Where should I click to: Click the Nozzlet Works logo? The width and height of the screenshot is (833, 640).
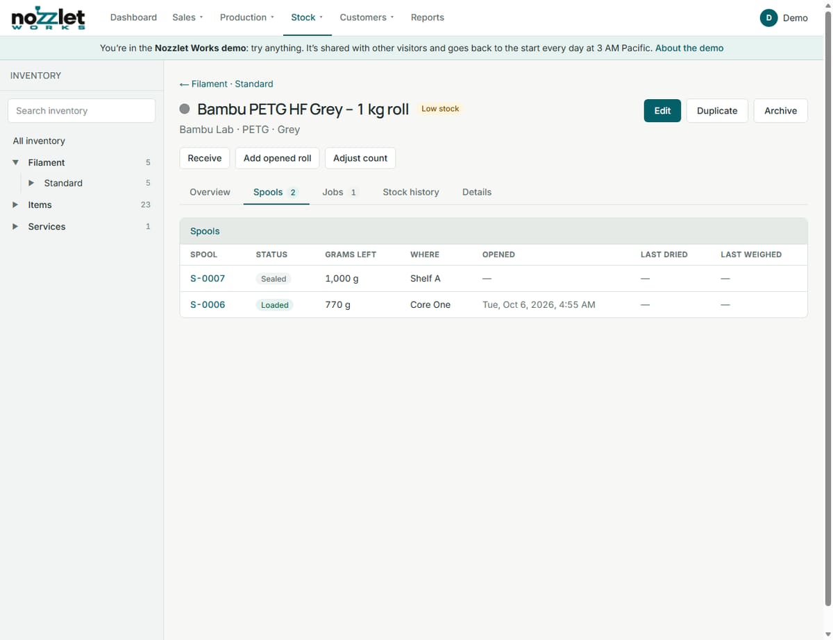[x=49, y=17]
